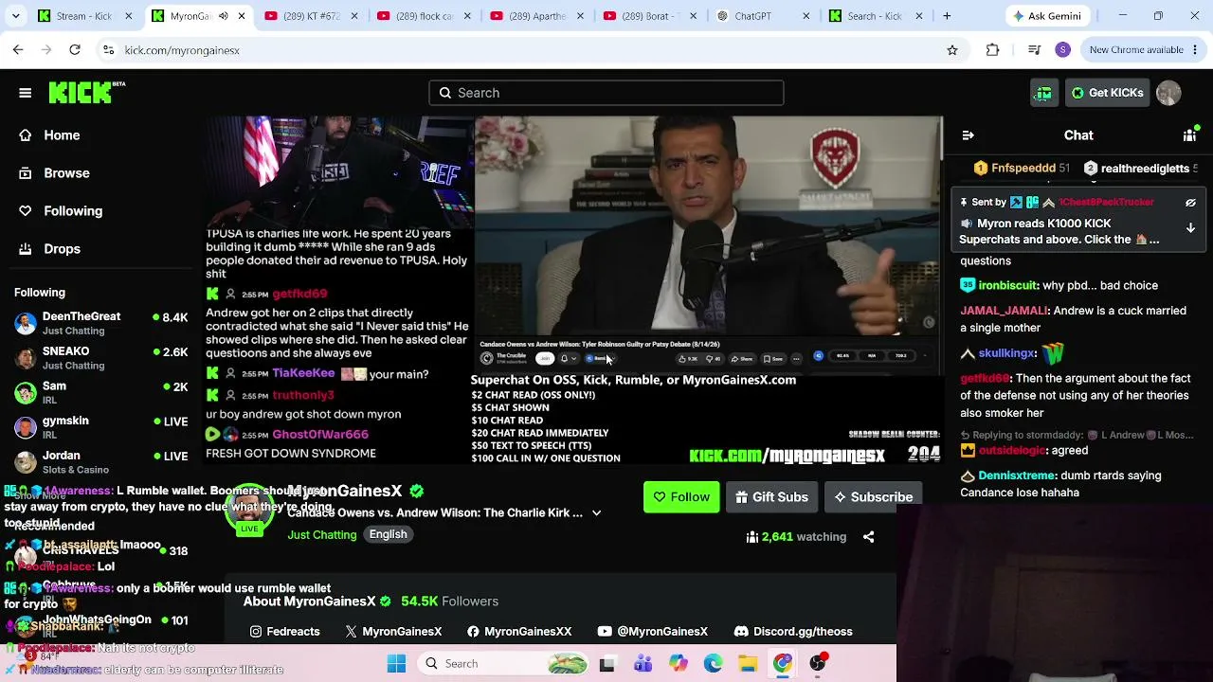Click the Kick search field
Image resolution: width=1213 pixels, height=682 pixels.
pos(606,93)
